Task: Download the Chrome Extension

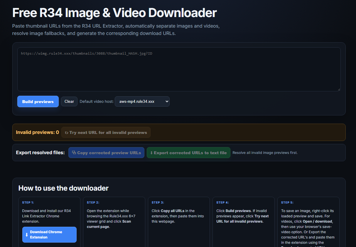Action: click(x=49, y=235)
